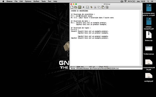Click the clock showing Jeu. 18:32
This screenshot has width=156, height=97.
pos(141,1)
